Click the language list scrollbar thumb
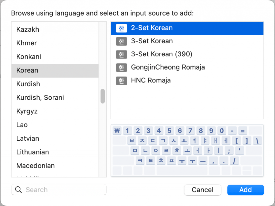 coord(103,96)
